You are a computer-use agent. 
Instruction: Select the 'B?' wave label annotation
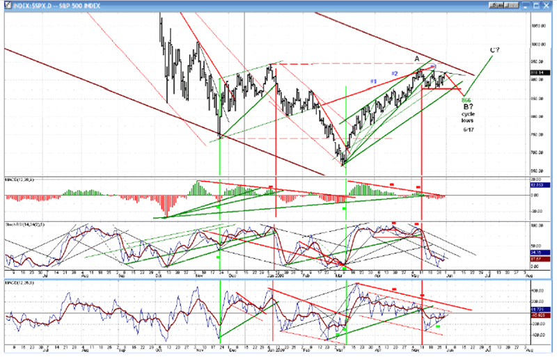(x=468, y=106)
